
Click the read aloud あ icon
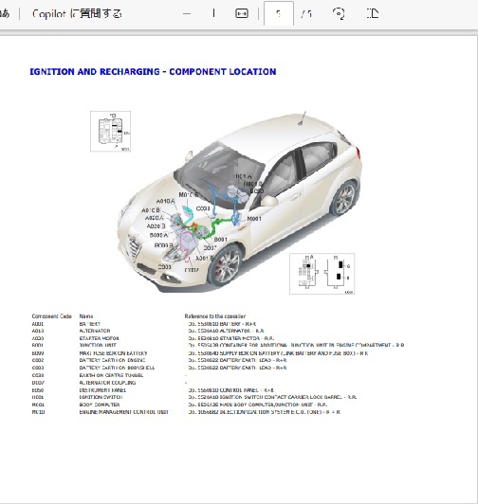[5, 13]
